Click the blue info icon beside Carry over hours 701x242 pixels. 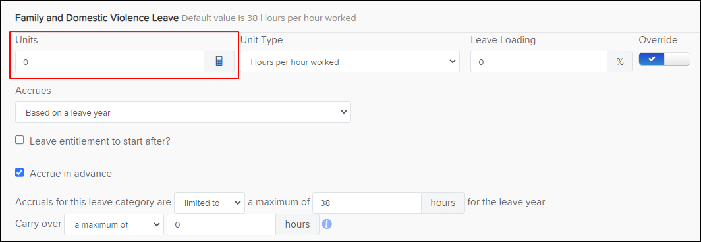[x=327, y=224]
